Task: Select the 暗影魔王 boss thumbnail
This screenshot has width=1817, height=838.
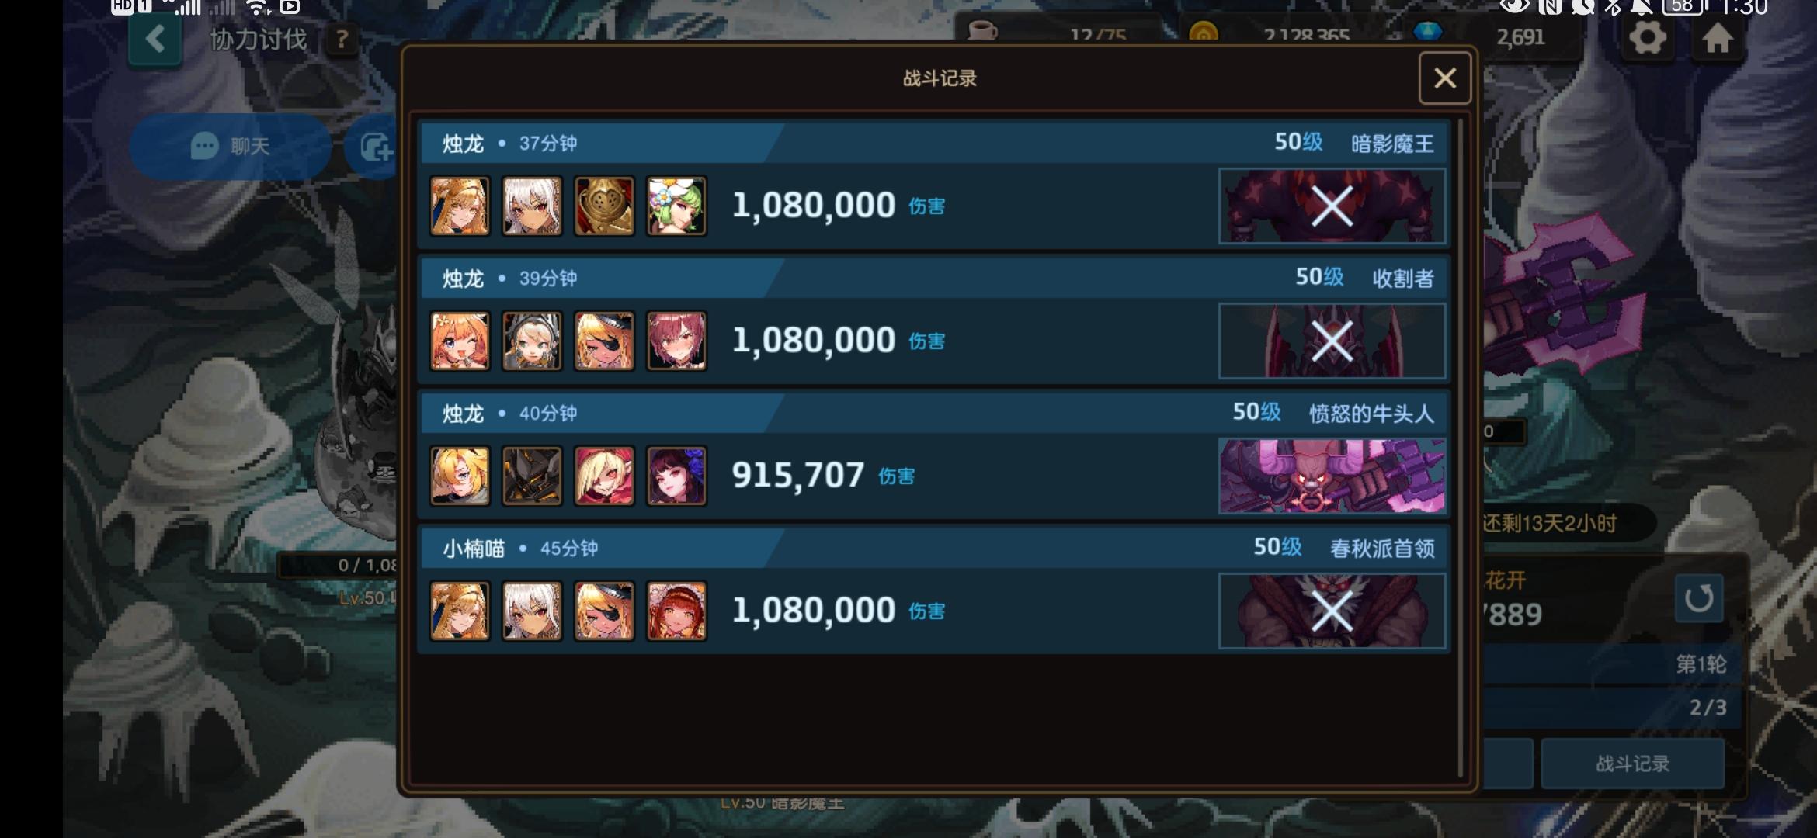Action: coord(1332,206)
